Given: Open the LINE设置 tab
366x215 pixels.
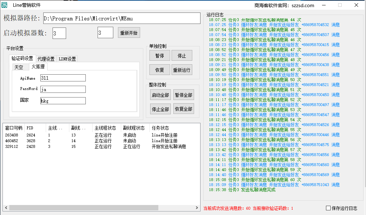Looking at the screenshot, I should (67, 59).
